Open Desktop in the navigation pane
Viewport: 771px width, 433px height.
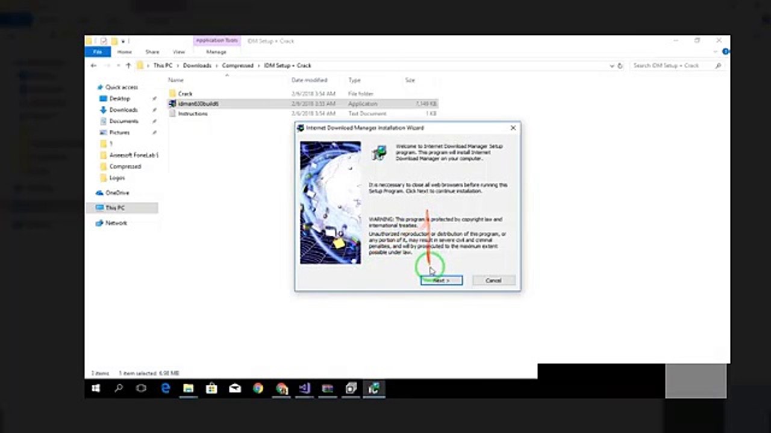click(x=119, y=99)
